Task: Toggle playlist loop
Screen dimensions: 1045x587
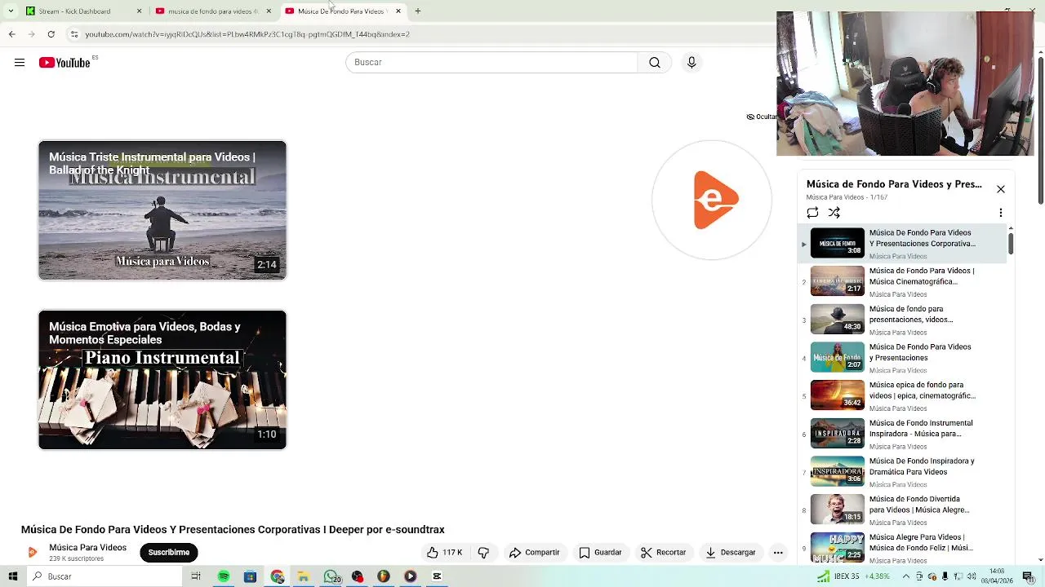Action: (x=812, y=213)
